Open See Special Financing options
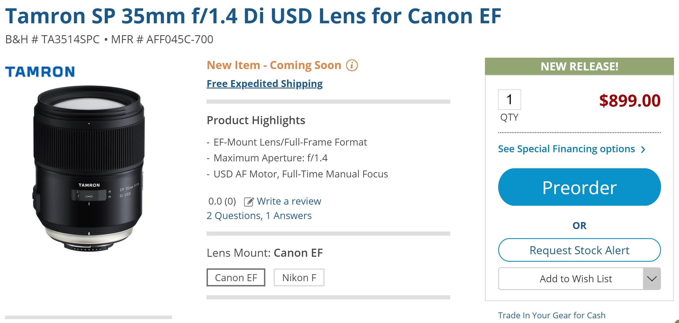 tap(566, 149)
